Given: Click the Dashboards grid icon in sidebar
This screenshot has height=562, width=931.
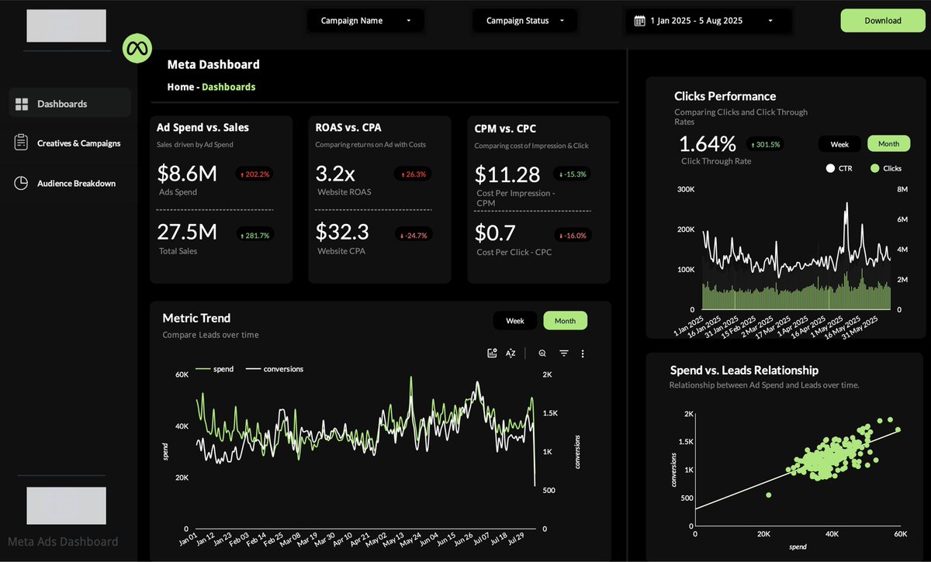Looking at the screenshot, I should (22, 104).
